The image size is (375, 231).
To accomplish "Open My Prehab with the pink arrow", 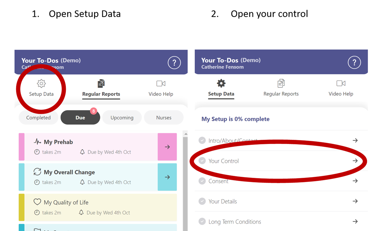I will click(167, 147).
